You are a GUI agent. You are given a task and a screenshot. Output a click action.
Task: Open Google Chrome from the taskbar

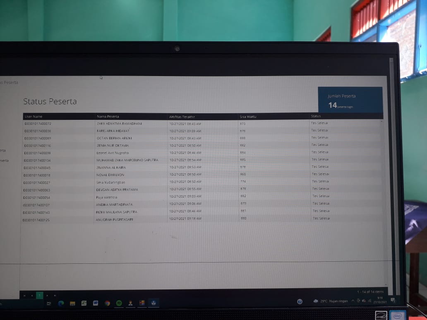coord(107,303)
